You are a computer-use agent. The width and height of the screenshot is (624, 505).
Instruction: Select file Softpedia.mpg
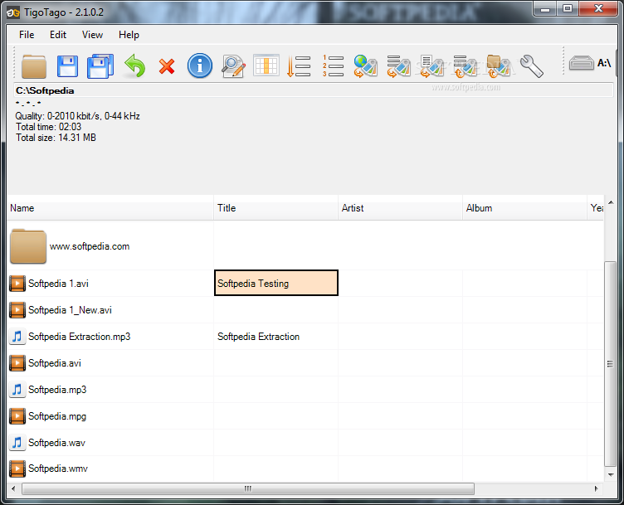coord(57,416)
